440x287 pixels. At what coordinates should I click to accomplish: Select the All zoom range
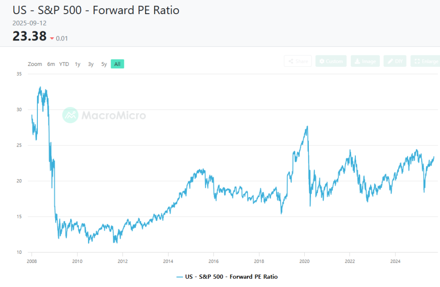118,64
